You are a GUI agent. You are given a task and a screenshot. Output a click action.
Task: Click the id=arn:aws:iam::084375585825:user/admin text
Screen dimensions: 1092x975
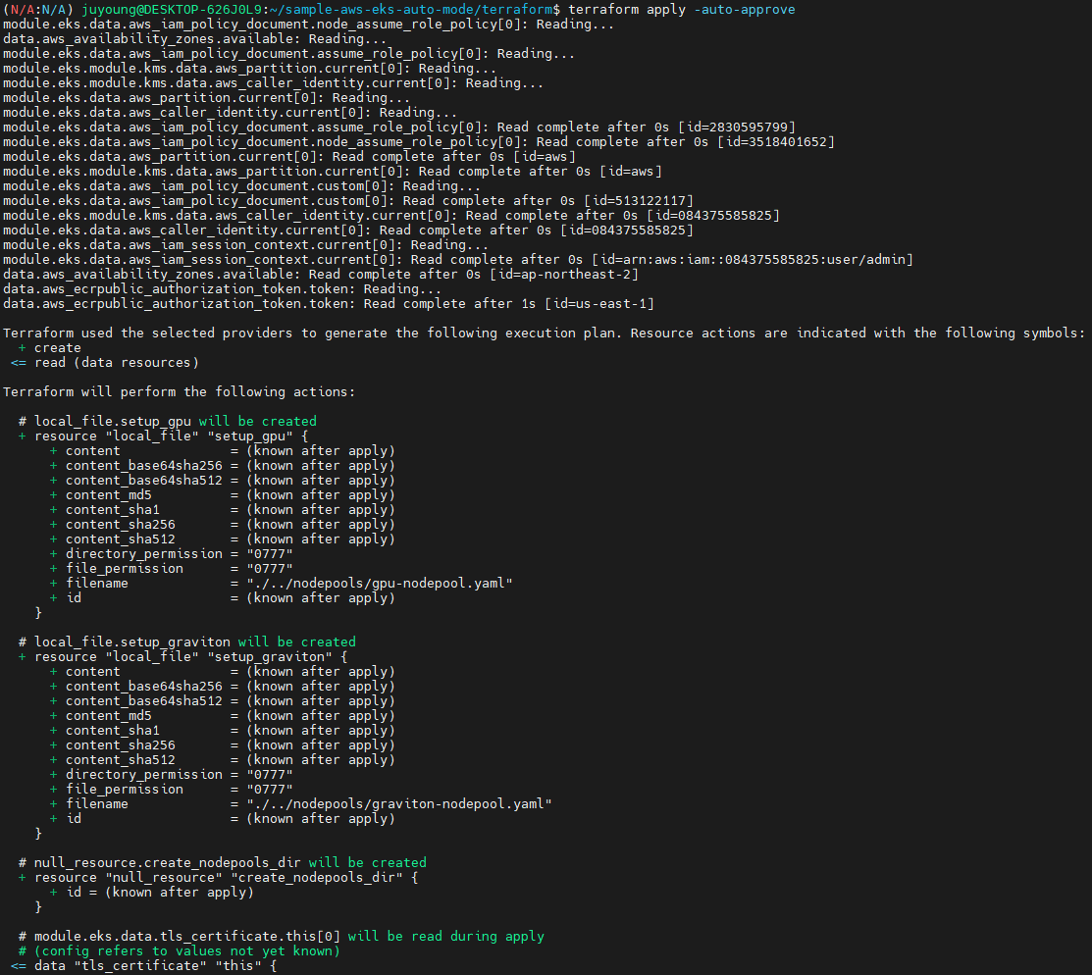[x=753, y=260]
